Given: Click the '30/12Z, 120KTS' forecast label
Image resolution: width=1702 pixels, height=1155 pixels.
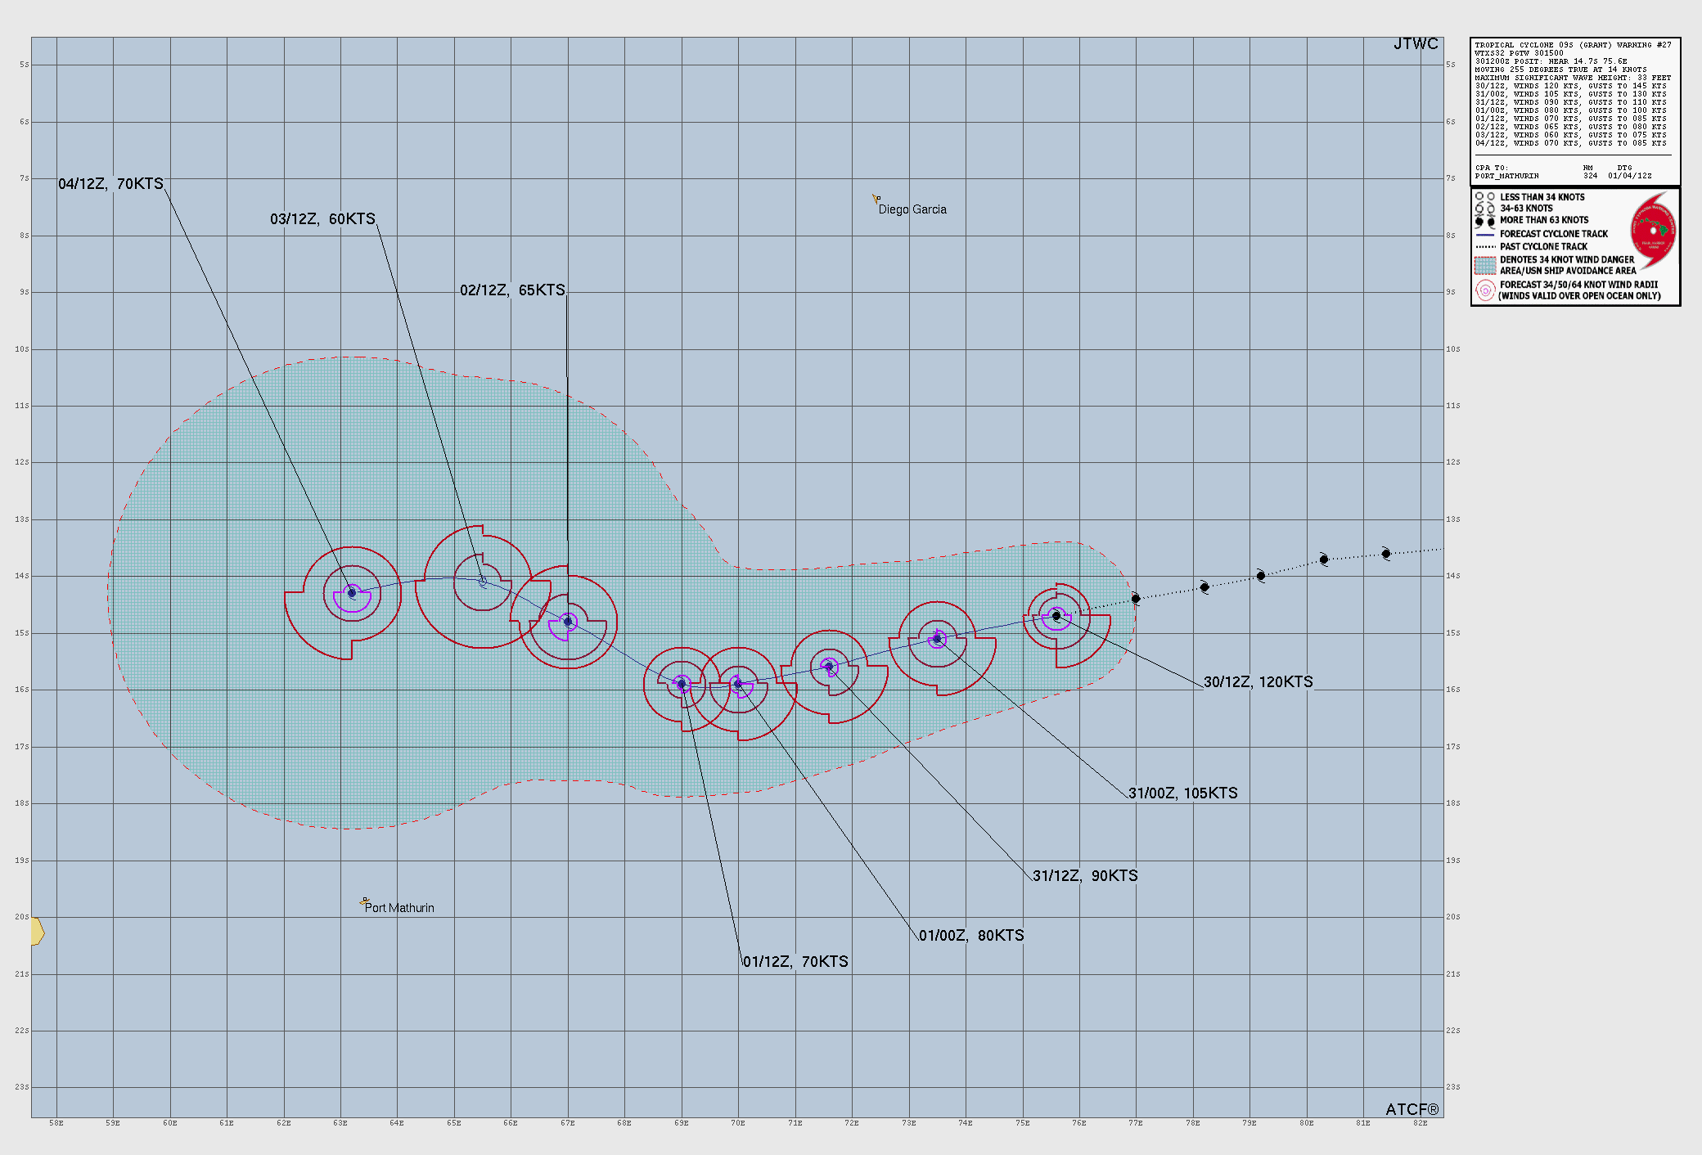Looking at the screenshot, I should tap(1258, 682).
